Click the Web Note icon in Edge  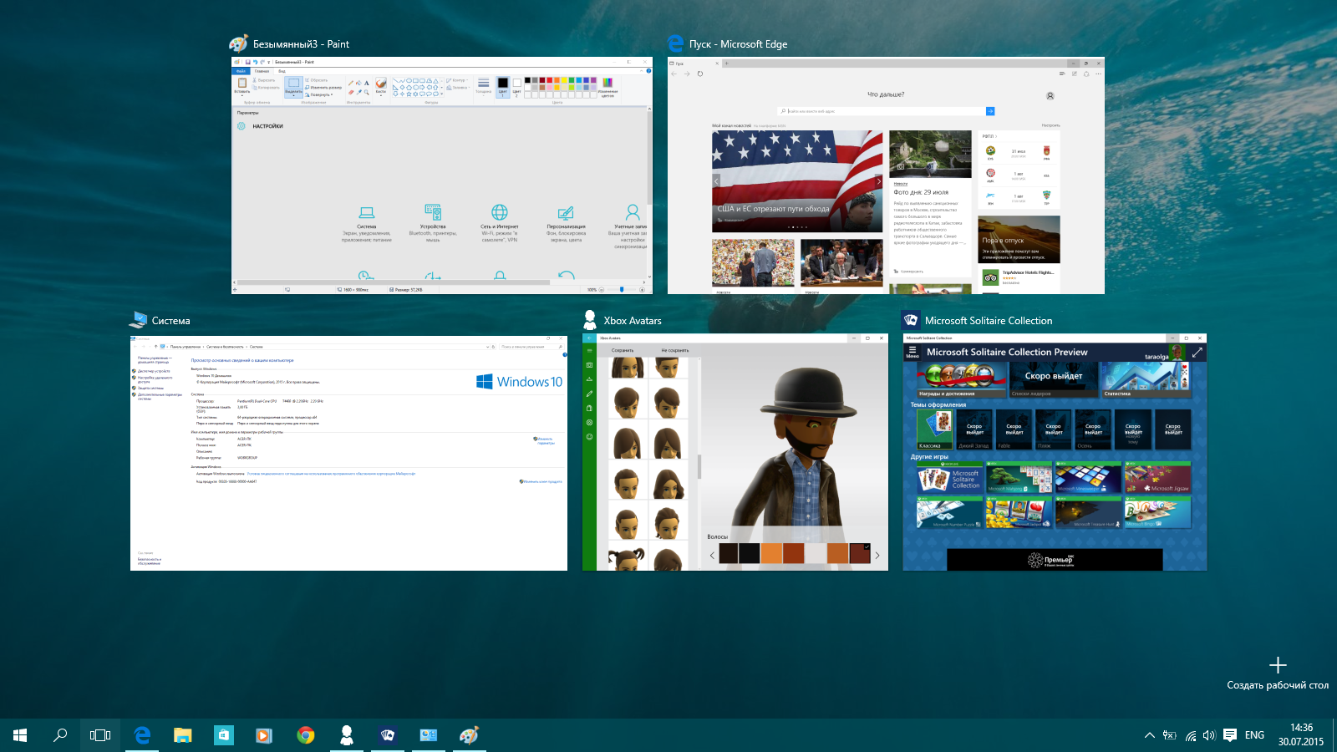point(1075,74)
